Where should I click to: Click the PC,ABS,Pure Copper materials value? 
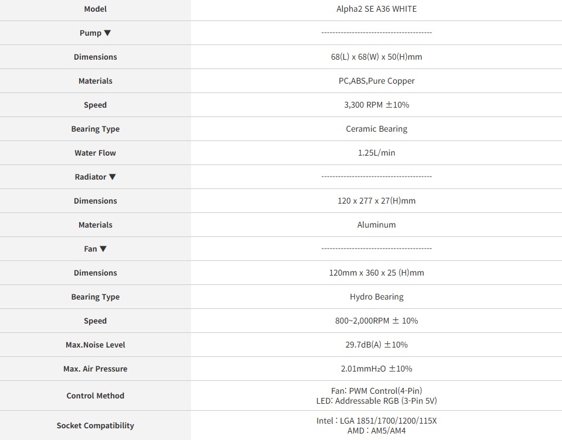coord(377,81)
